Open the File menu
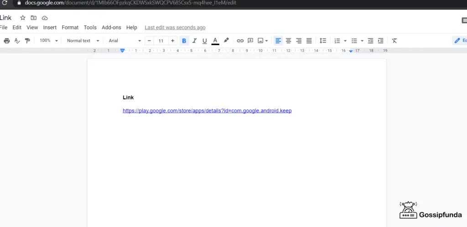467x227 pixels. 4,27
